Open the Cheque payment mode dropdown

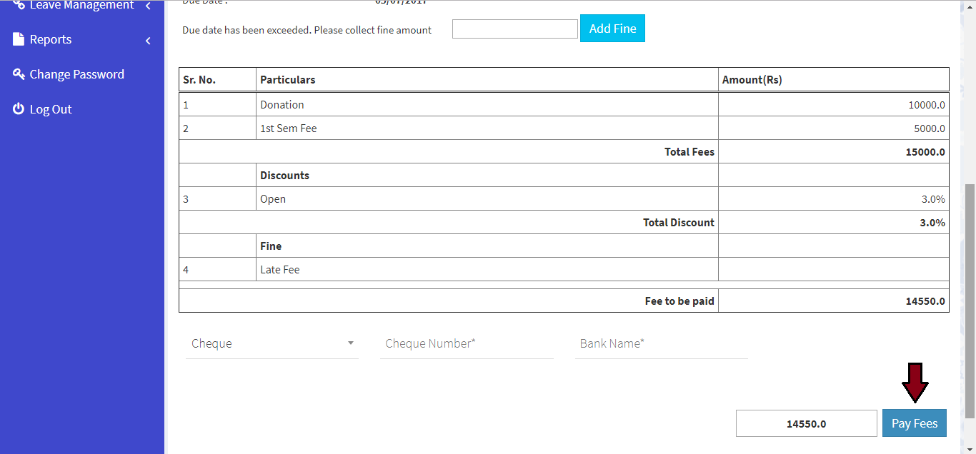click(272, 343)
